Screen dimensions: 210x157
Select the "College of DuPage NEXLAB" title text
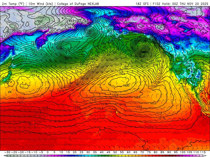tap(78, 4)
